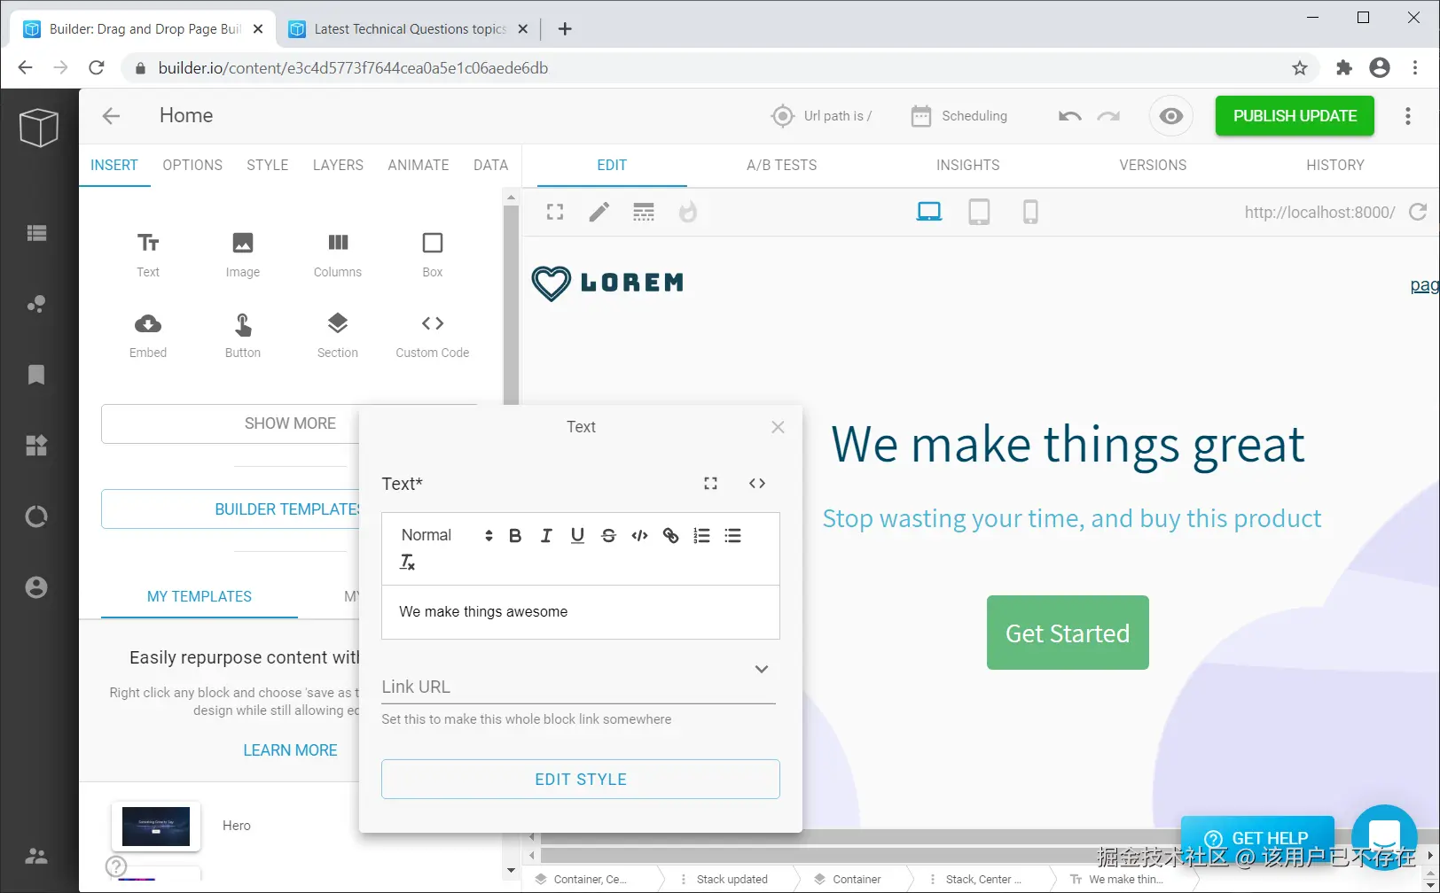Viewport: 1440px width, 893px height.
Task: Open the three-dot menu beside Publish
Action: coord(1408,116)
